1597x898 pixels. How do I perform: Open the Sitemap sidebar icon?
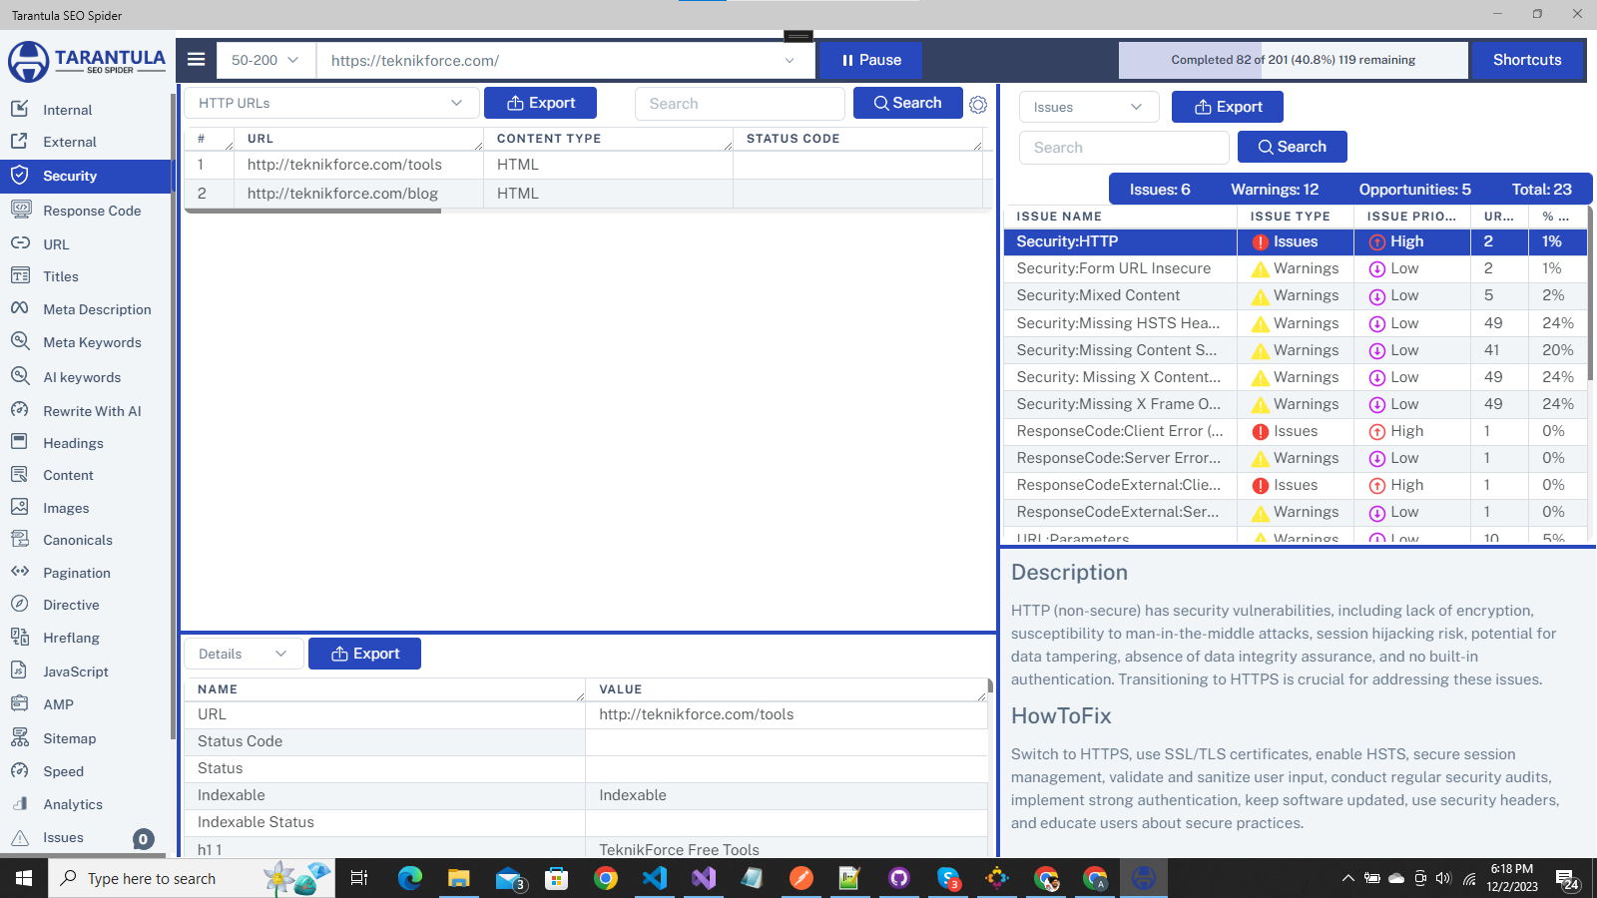(19, 737)
